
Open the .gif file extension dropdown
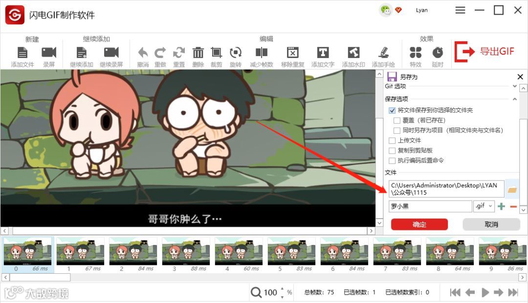point(484,206)
